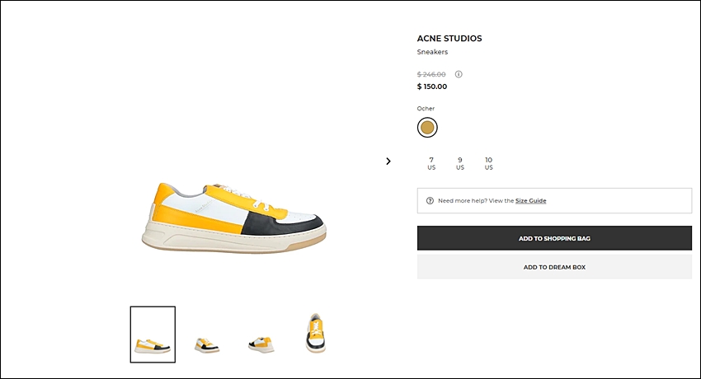Click the large main sneaker image
This screenshot has height=379, width=701.
point(234,218)
